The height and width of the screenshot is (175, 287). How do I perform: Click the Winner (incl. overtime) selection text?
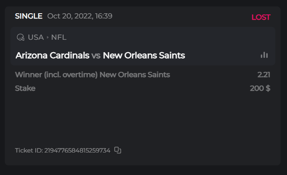[x=56, y=75]
